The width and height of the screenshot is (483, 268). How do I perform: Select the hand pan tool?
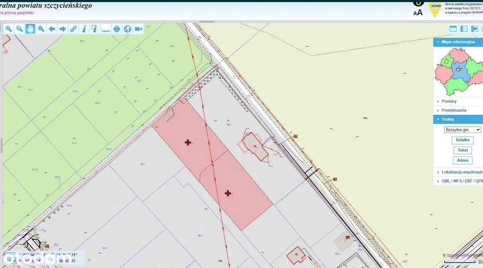pos(30,28)
